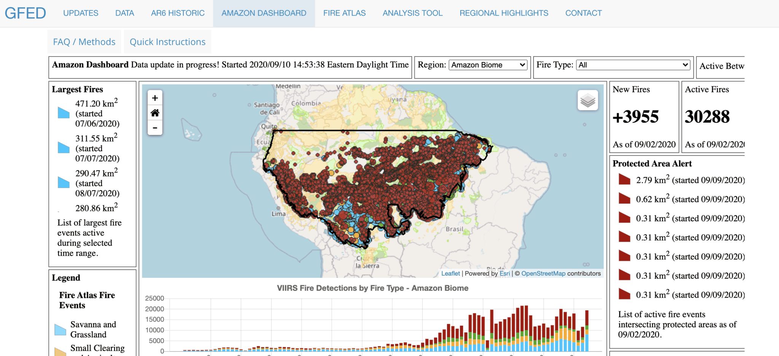Toggle the 290.47 km² fire event visibility

tap(63, 183)
